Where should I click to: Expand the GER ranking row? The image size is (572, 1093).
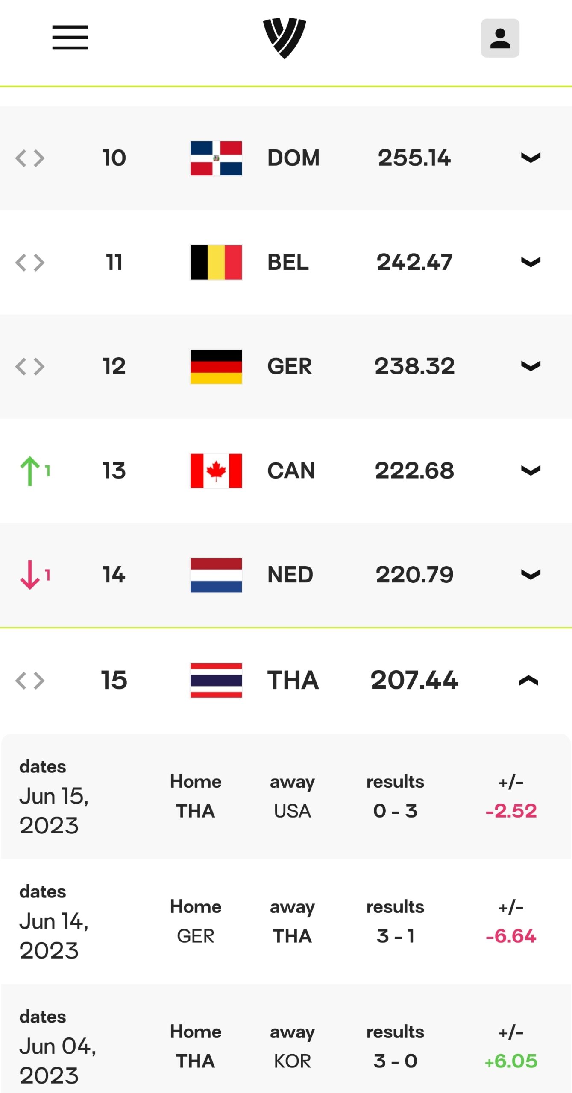tap(531, 366)
